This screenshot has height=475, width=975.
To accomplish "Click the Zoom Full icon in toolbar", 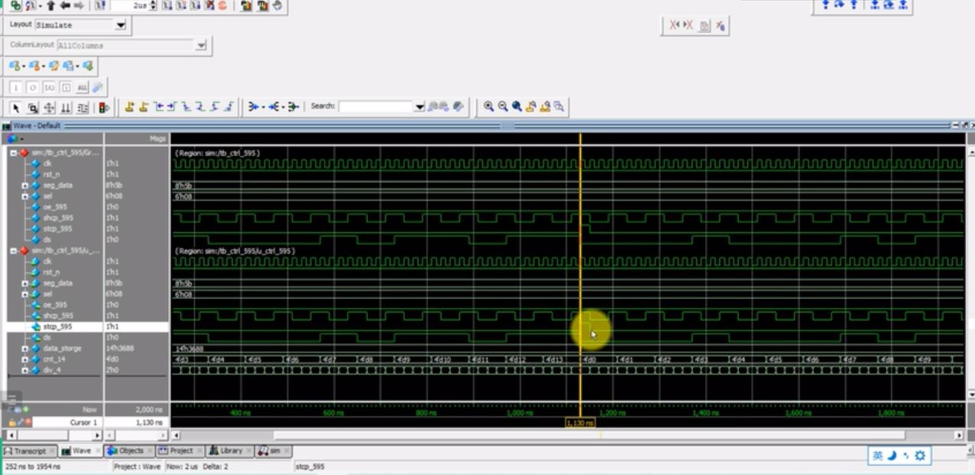I will [517, 107].
